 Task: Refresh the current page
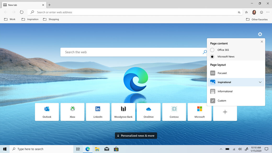click(x=22, y=12)
